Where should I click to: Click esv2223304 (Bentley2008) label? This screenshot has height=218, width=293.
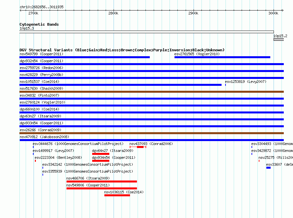[x=58, y=157]
